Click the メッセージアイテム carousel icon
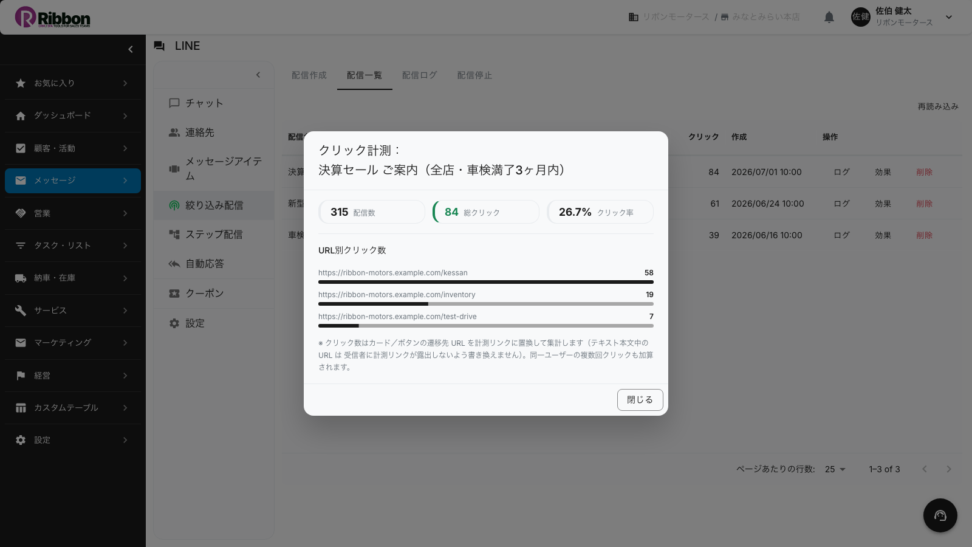 pyautogui.click(x=174, y=169)
